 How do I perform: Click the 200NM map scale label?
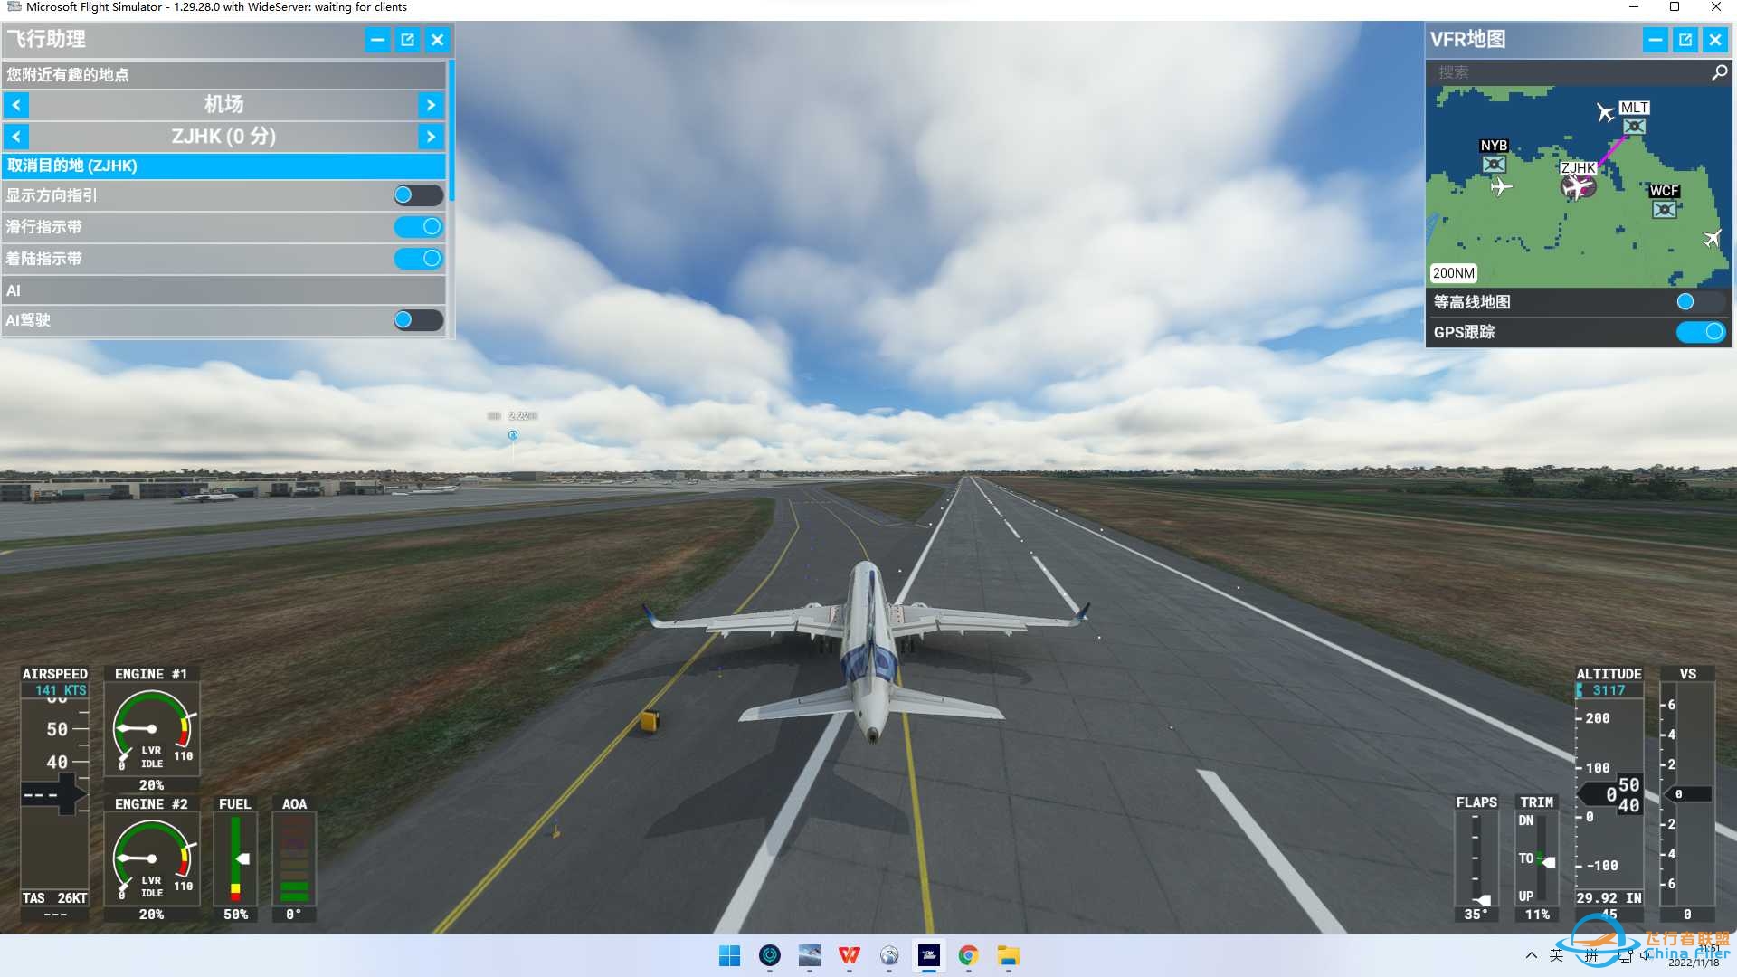(1453, 273)
